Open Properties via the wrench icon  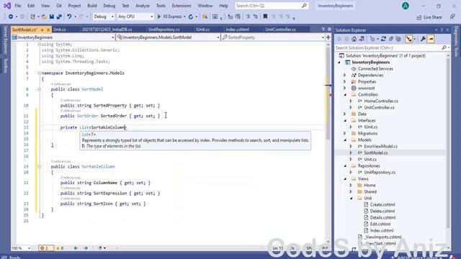[423, 39]
